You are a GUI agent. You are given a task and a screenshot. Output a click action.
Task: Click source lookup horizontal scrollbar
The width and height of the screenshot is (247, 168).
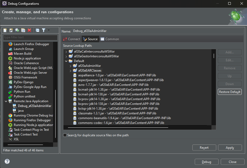pos(118,128)
